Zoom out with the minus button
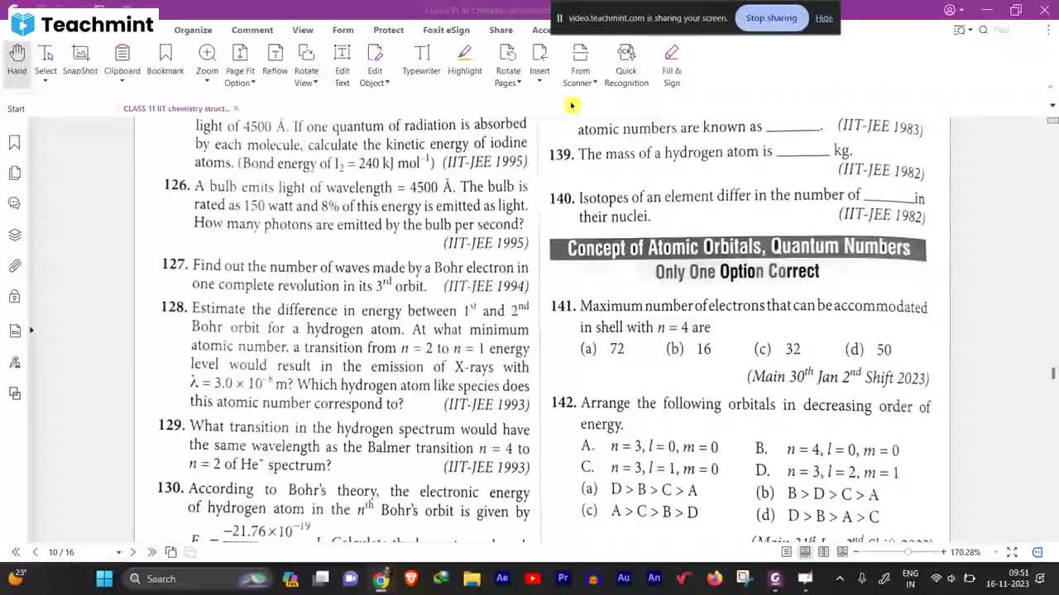The height and width of the screenshot is (595, 1059). (857, 552)
